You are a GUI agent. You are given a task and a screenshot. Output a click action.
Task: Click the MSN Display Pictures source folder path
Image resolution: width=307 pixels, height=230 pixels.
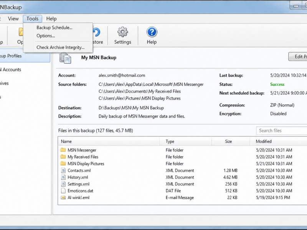pyautogui.click(x=140, y=98)
